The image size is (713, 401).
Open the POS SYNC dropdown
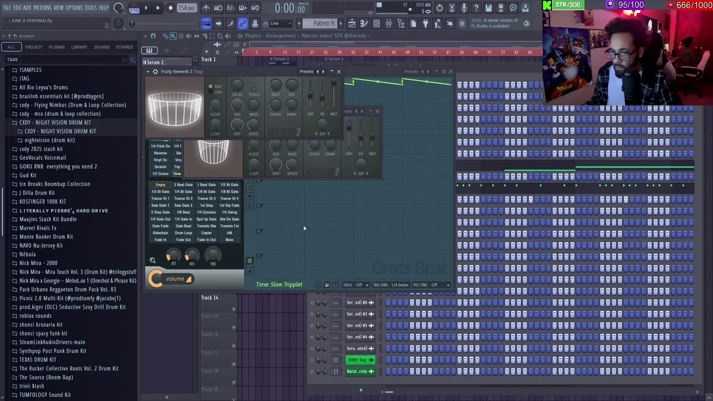coord(432,285)
